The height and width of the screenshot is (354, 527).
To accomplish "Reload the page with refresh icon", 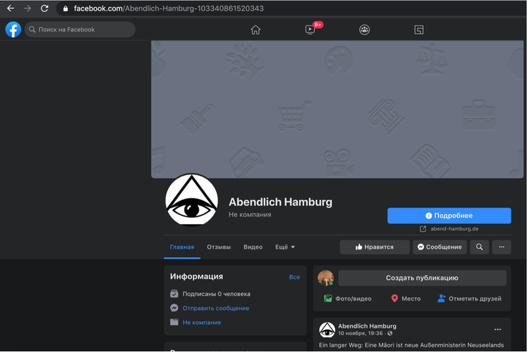I will click(x=44, y=8).
